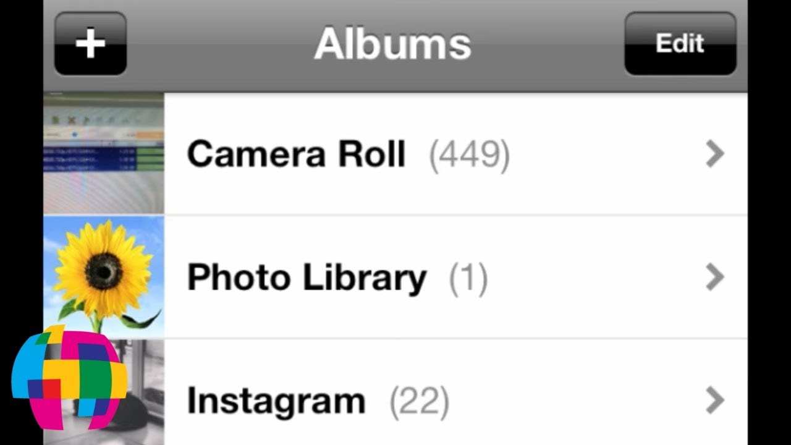
Task: Expand Camera Roll via its chevron
Action: [x=714, y=154]
